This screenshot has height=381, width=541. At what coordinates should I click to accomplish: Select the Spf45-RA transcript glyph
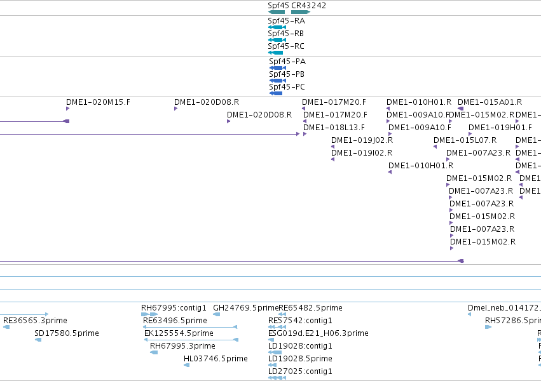tap(277, 27)
